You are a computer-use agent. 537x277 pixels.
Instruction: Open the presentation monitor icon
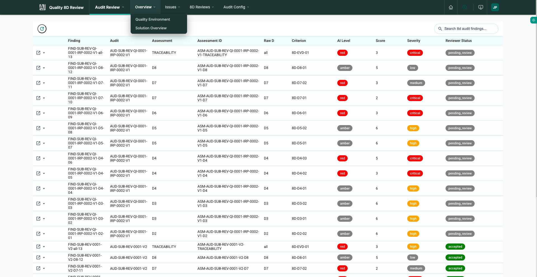481,7
